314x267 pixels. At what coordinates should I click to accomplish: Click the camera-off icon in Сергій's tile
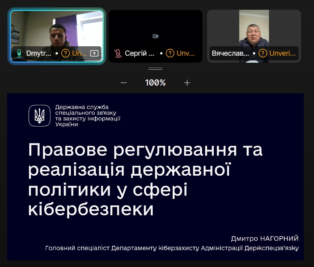coord(155,36)
